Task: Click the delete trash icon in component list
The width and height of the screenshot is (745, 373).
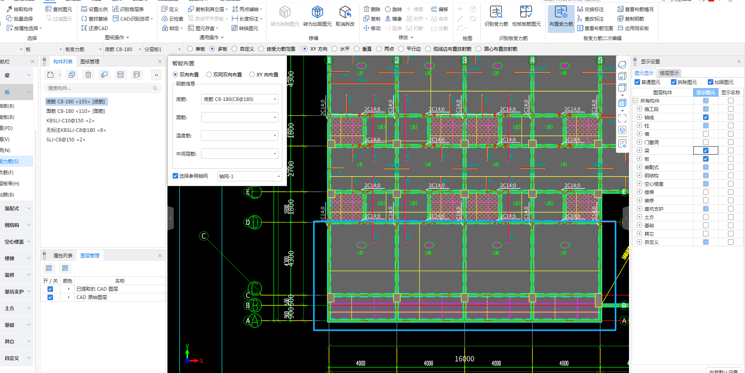Action: click(x=88, y=75)
